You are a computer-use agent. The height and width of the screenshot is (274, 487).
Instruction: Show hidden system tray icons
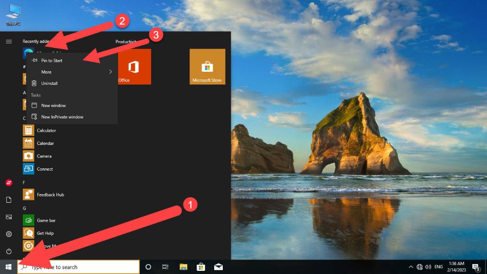411,267
